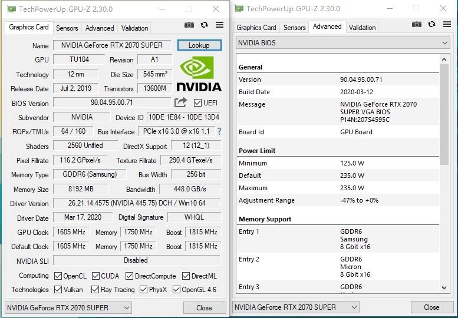This screenshot has height=318, width=458.
Task: Select Advanced tab in right window
Action: tap(327, 26)
